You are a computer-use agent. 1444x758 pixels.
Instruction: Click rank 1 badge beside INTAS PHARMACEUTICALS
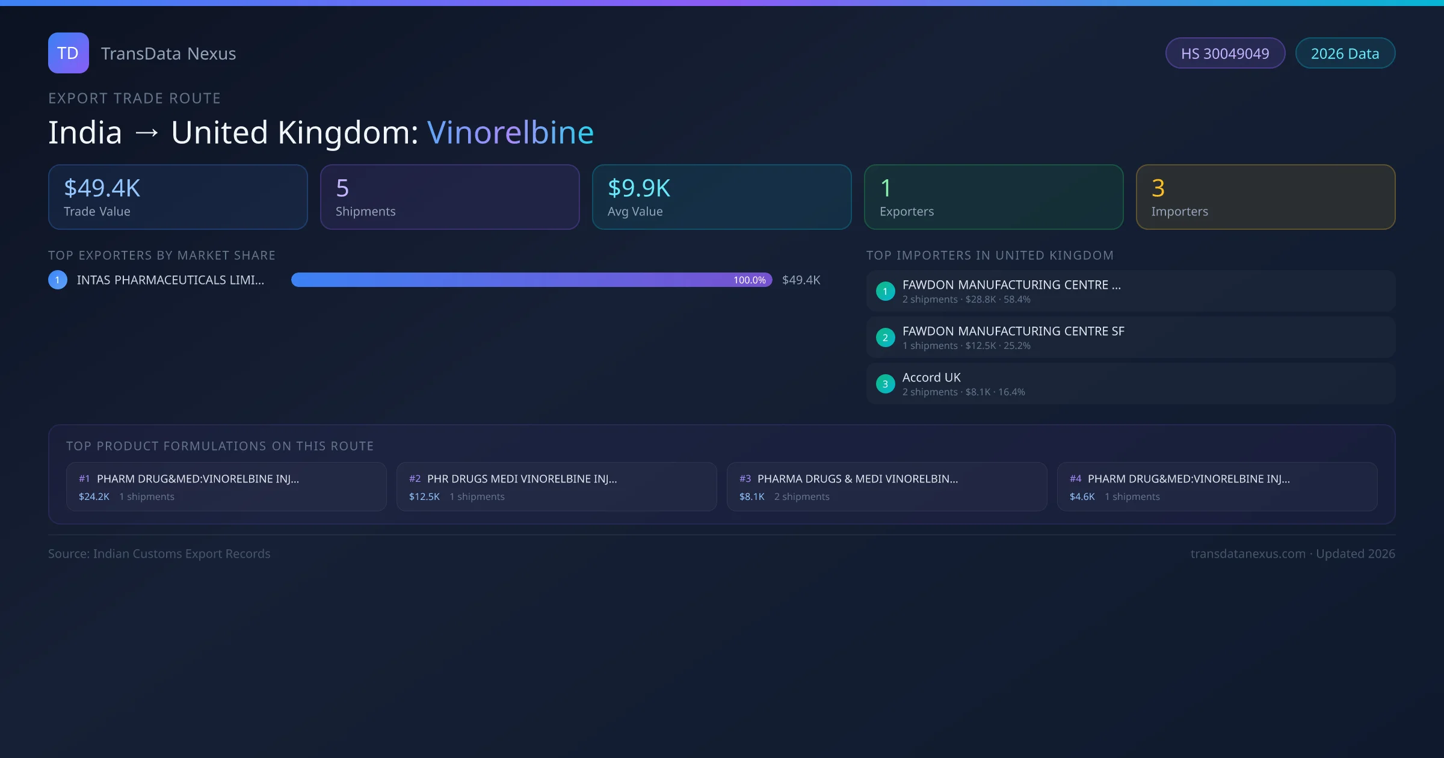[x=58, y=280]
